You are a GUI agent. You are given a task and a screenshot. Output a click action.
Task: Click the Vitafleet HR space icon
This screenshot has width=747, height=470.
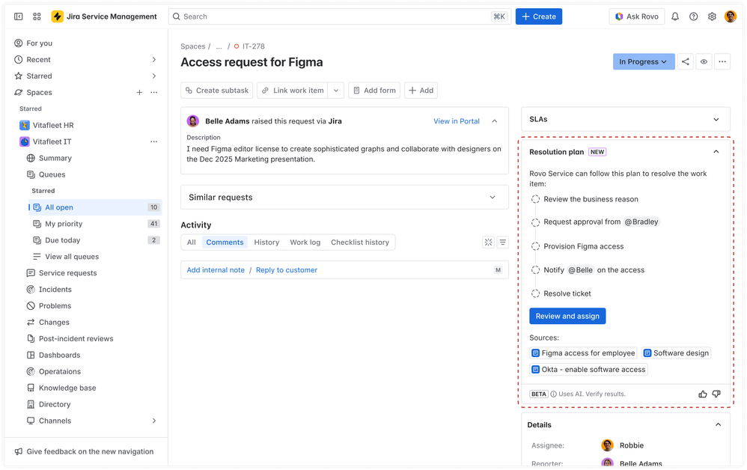coord(24,125)
